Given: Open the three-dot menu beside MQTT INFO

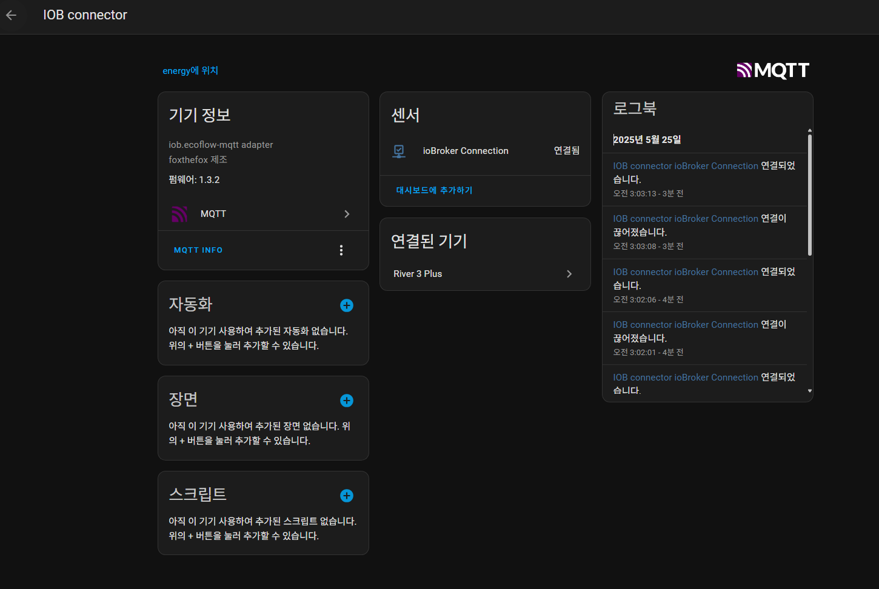Looking at the screenshot, I should (341, 250).
